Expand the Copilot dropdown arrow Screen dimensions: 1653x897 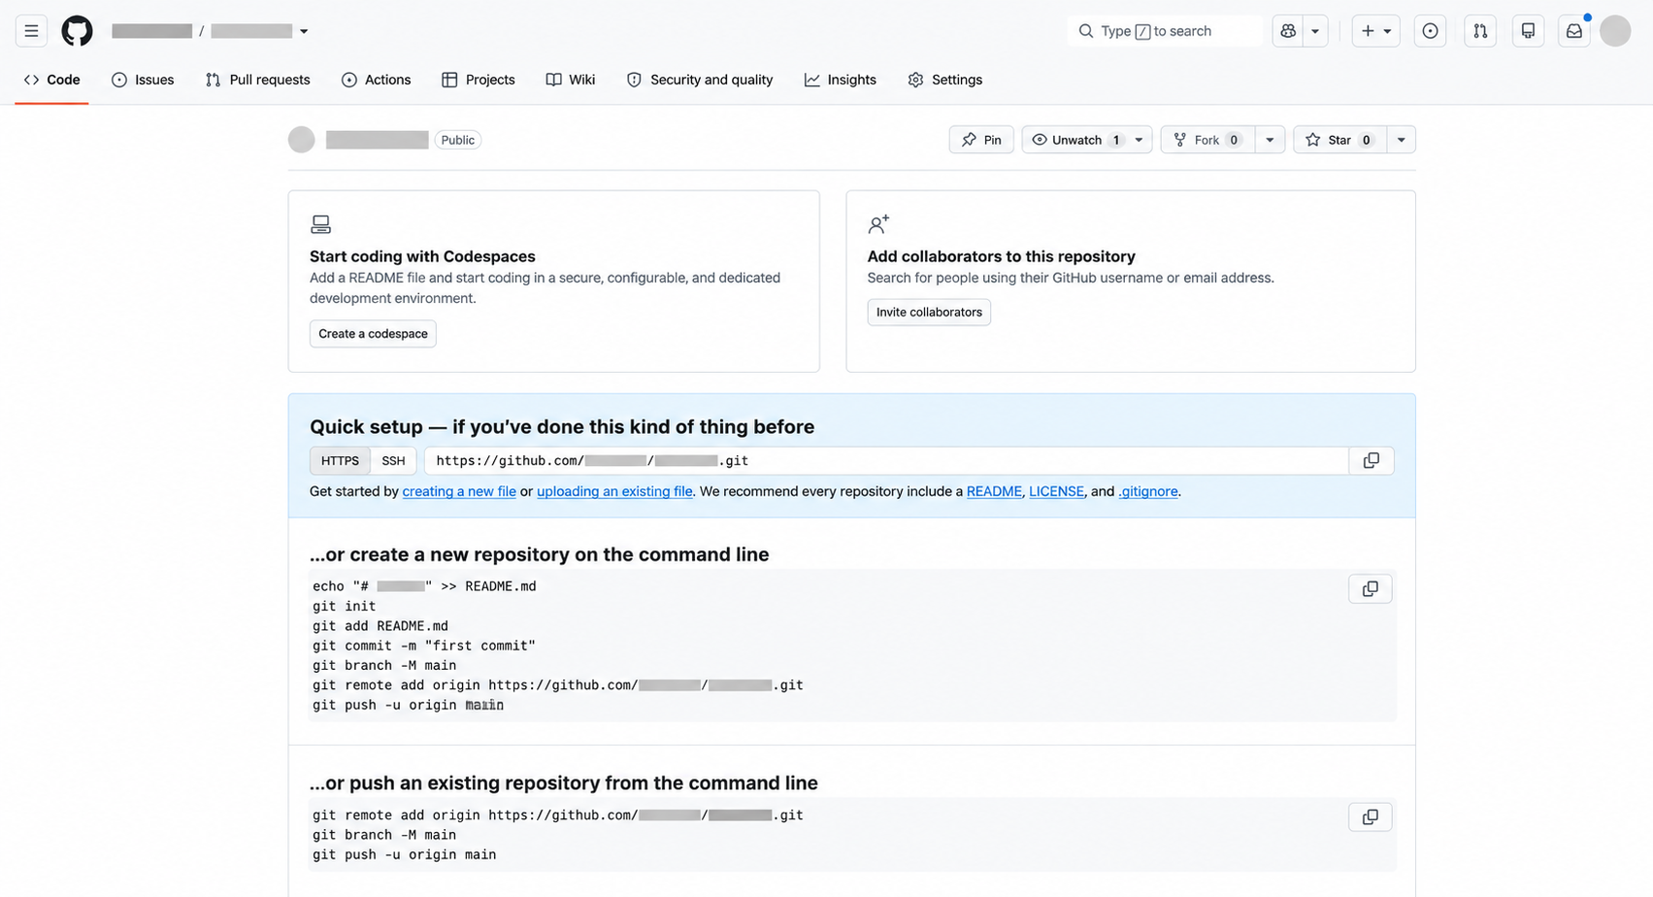coord(1315,31)
